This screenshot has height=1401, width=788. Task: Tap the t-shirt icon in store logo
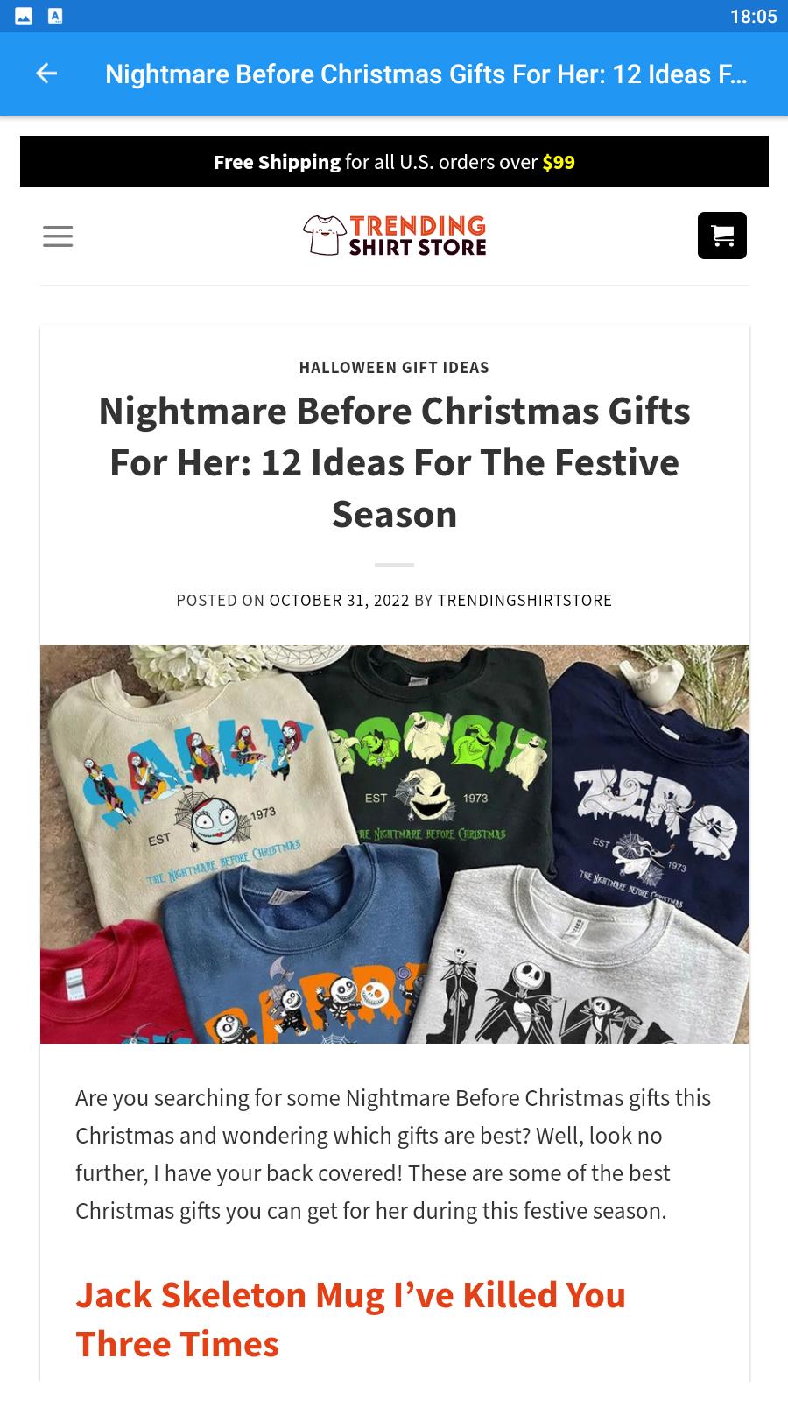pos(323,235)
